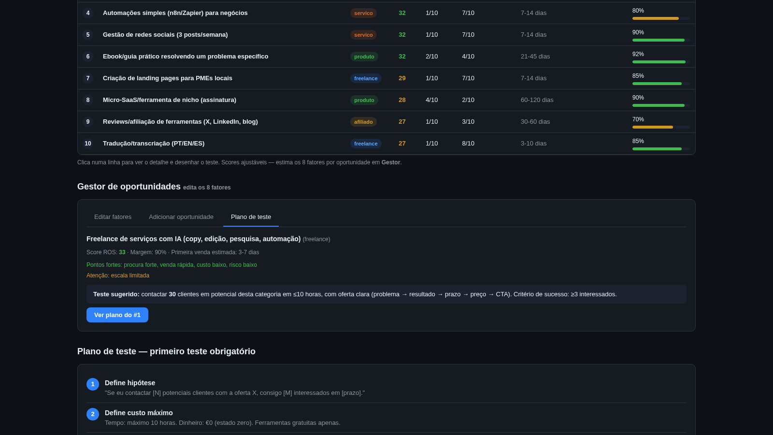This screenshot has width=773, height=435.
Task: Click the Ver plano do #1 button
Action: (x=117, y=315)
